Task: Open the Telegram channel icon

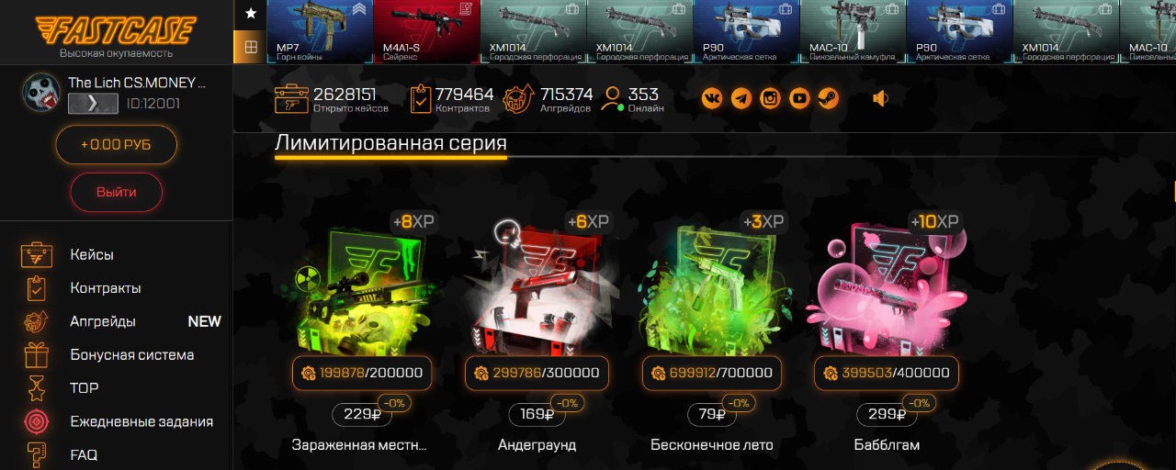Action: [x=741, y=97]
